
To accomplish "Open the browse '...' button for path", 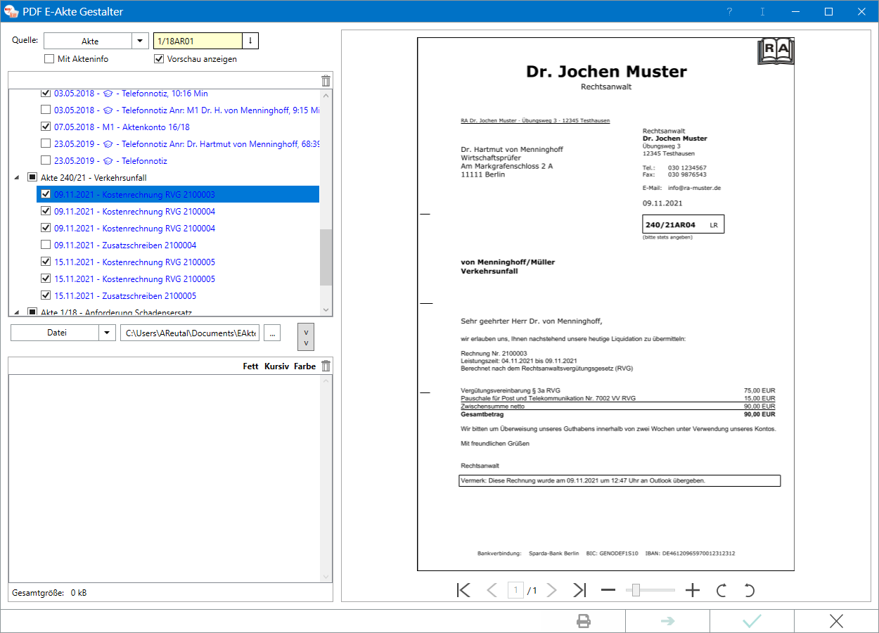I will tap(272, 332).
